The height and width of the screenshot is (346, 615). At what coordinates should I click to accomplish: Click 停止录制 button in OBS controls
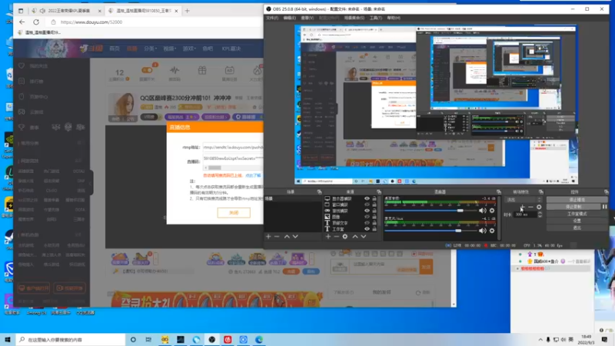tap(573, 207)
